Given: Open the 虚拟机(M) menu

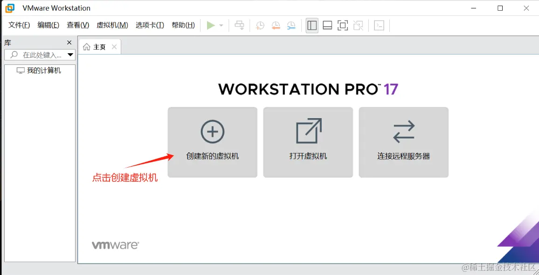Looking at the screenshot, I should 112,25.
